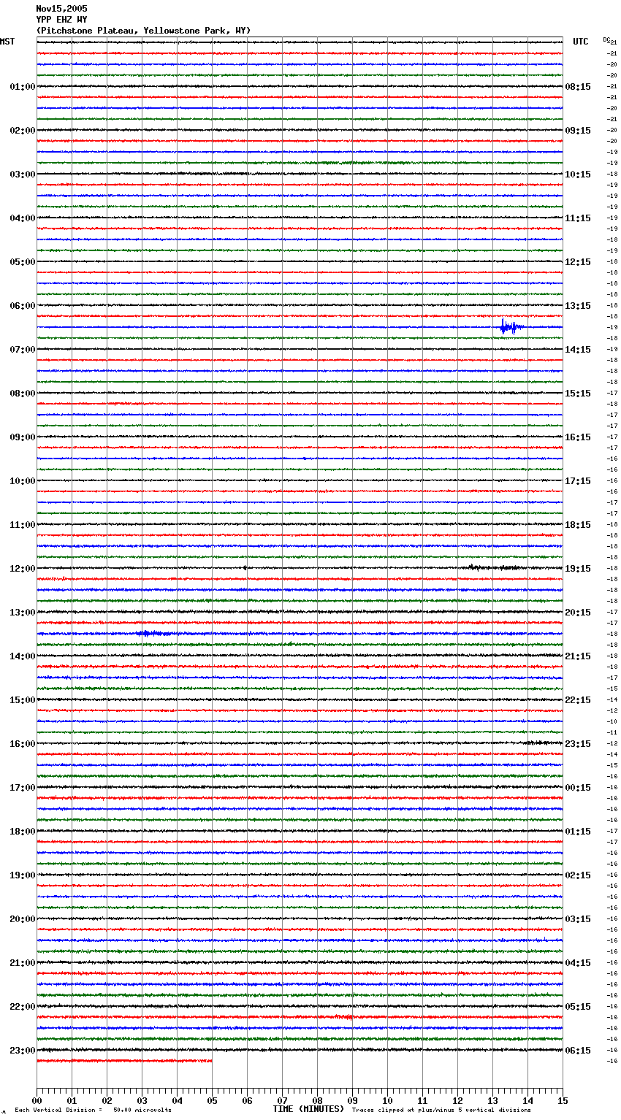Select the 06:00 MST time label

click(x=23, y=306)
